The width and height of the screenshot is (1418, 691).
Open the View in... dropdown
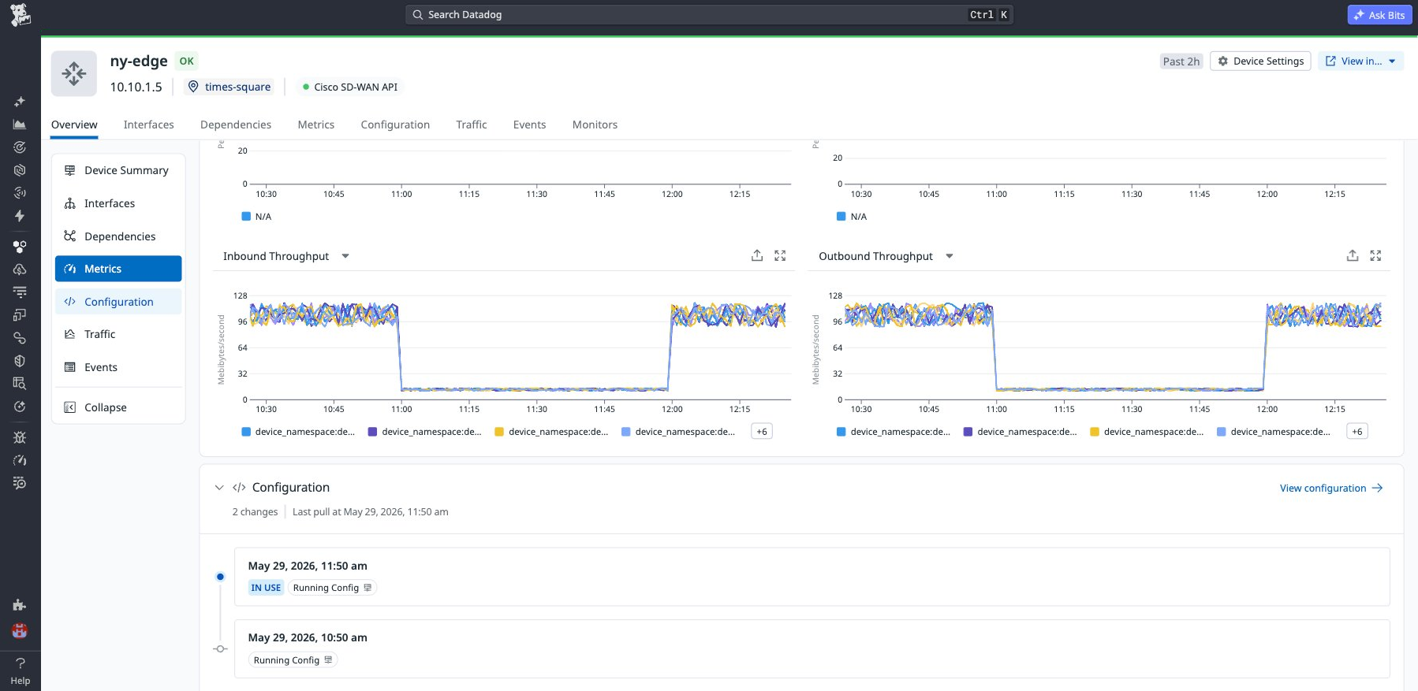(x=1360, y=61)
